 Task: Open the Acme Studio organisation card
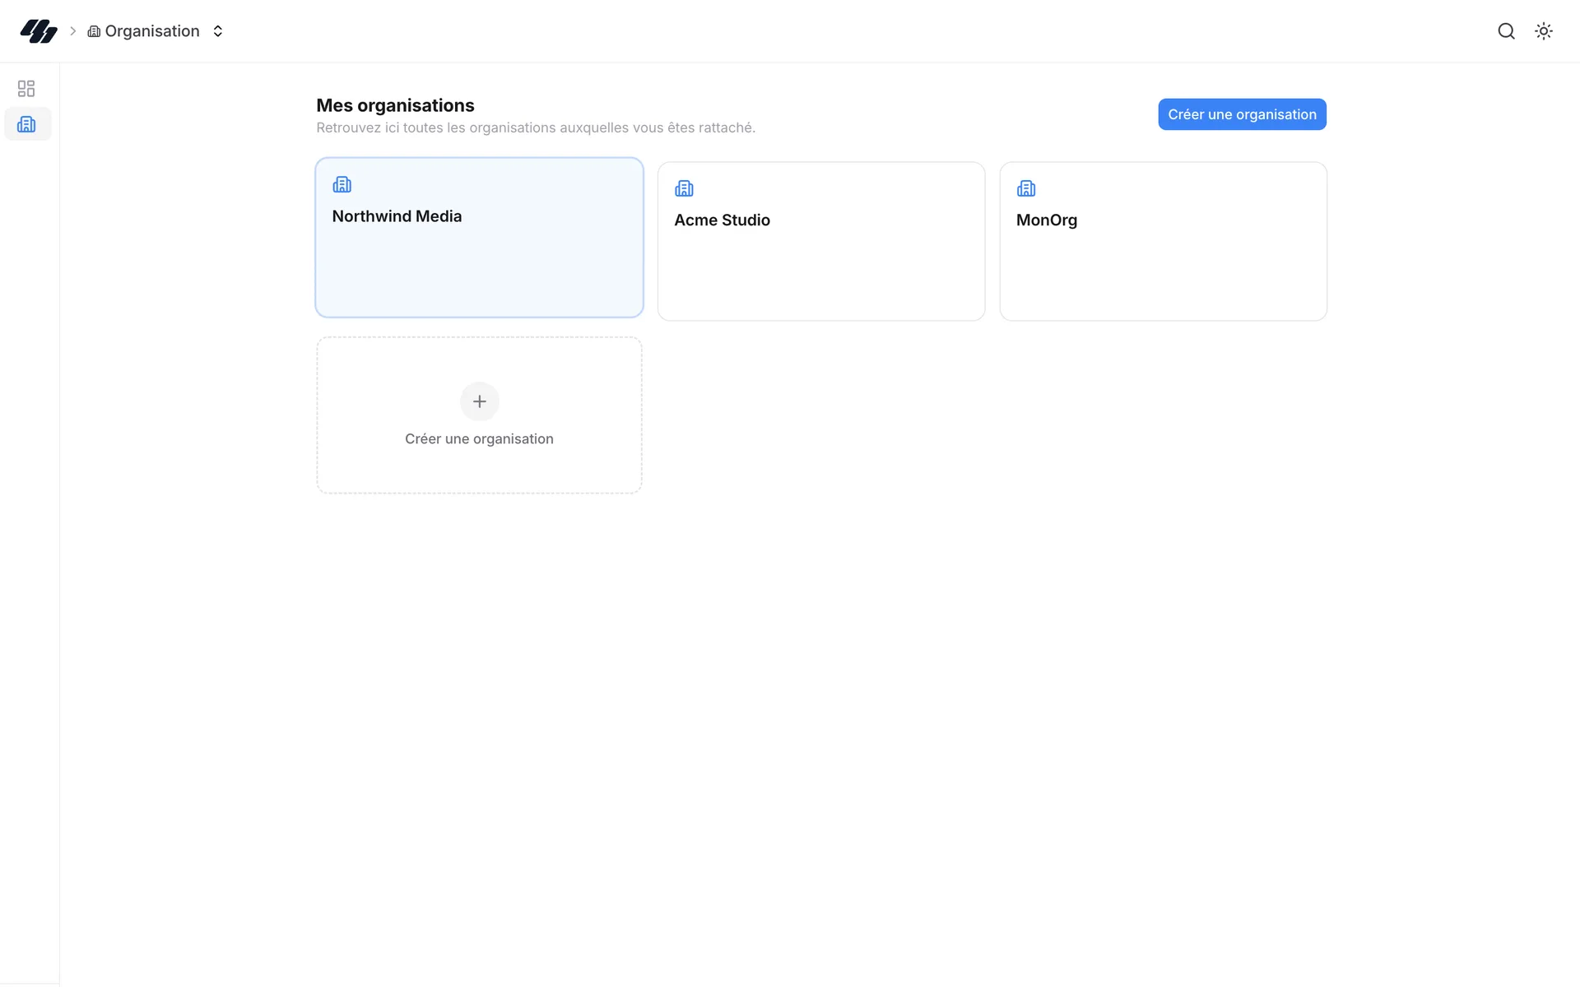(821, 241)
